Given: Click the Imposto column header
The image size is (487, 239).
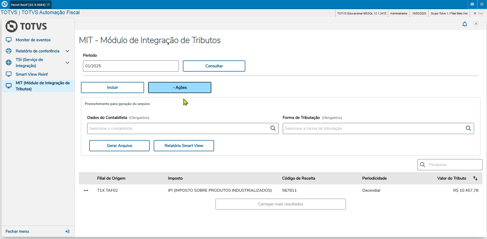Looking at the screenshot, I should tap(175, 178).
